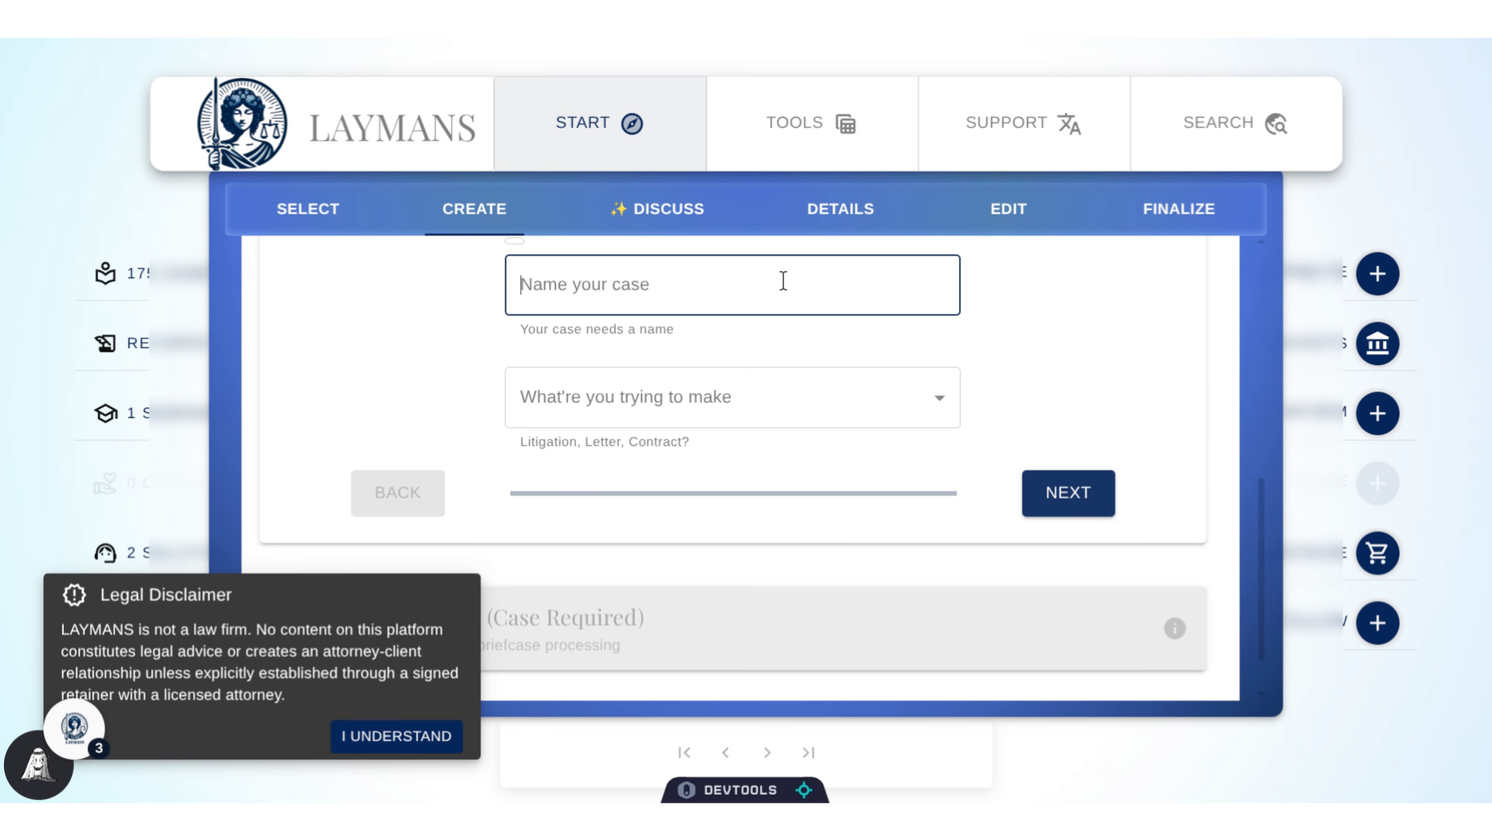Go to first page arrow in pagination
1492x839 pixels.
[x=684, y=753]
